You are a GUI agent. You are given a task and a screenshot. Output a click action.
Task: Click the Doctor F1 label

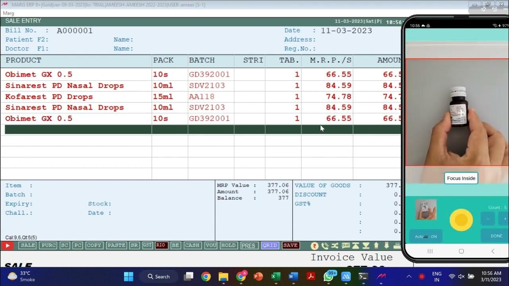(27, 48)
